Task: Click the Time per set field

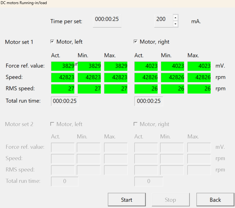Action: (x=107, y=21)
